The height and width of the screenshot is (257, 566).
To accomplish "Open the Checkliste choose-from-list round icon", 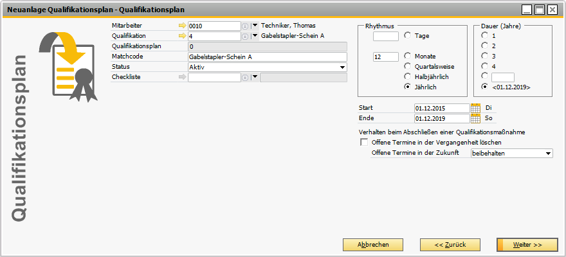I will 245,78.
